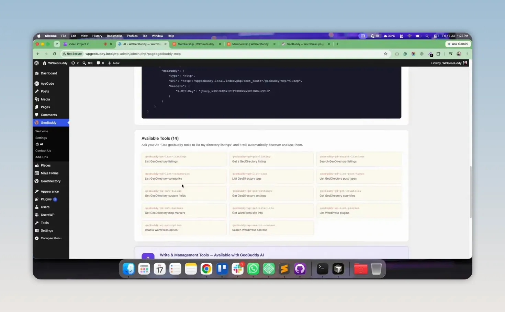The width and height of the screenshot is (505, 312).
Task: Open GeoBuddy Settings submenu link
Action: (x=41, y=138)
